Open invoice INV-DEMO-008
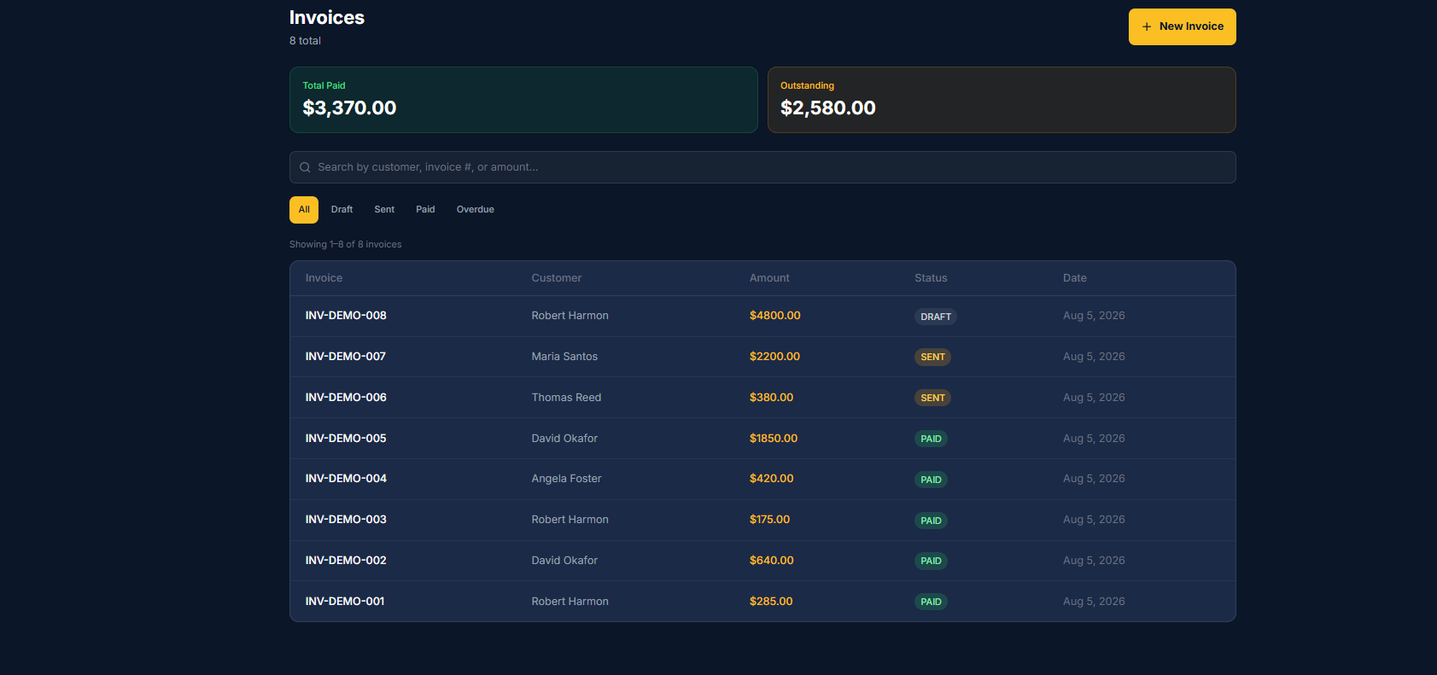The height and width of the screenshot is (675, 1437). tap(346, 316)
